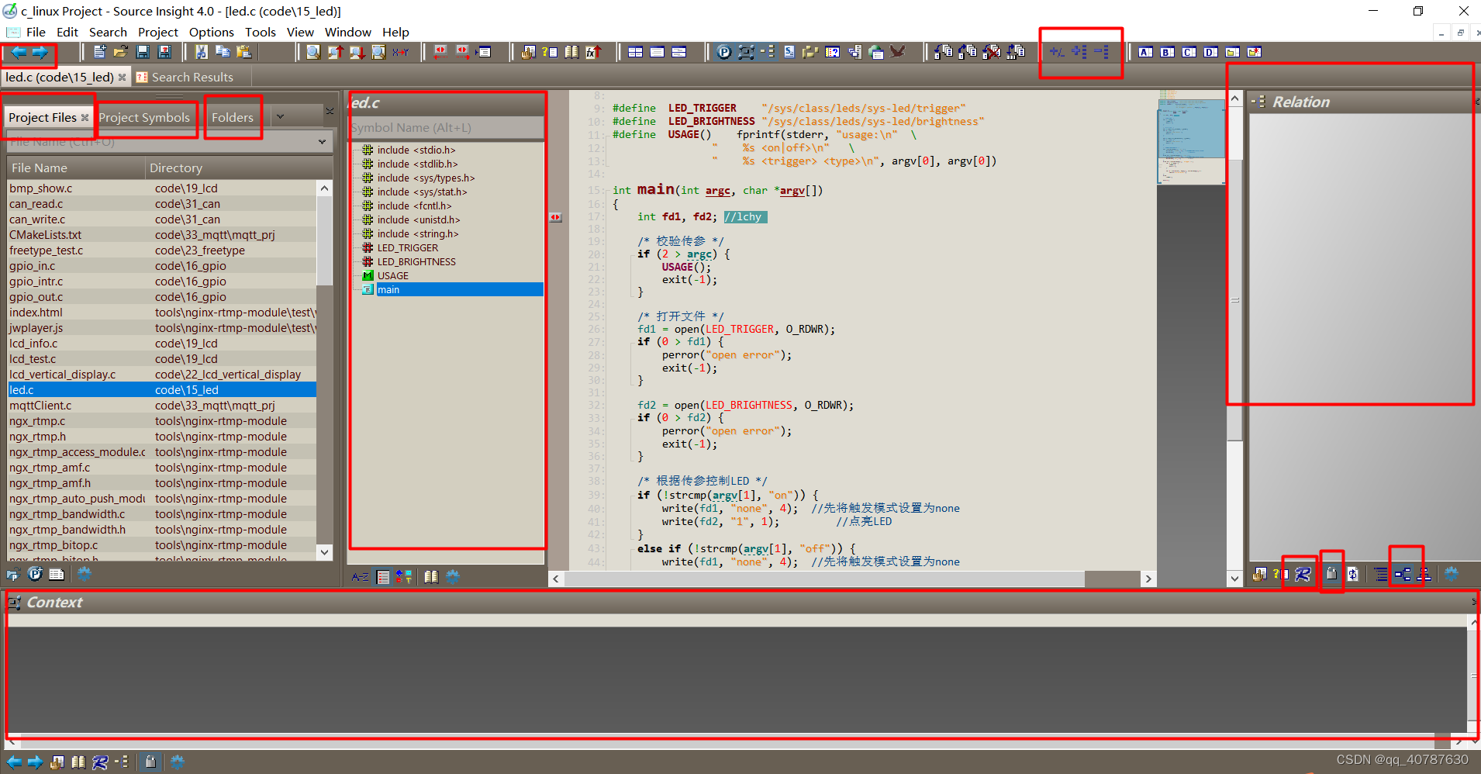Collapse all outline levels icon

1102,52
